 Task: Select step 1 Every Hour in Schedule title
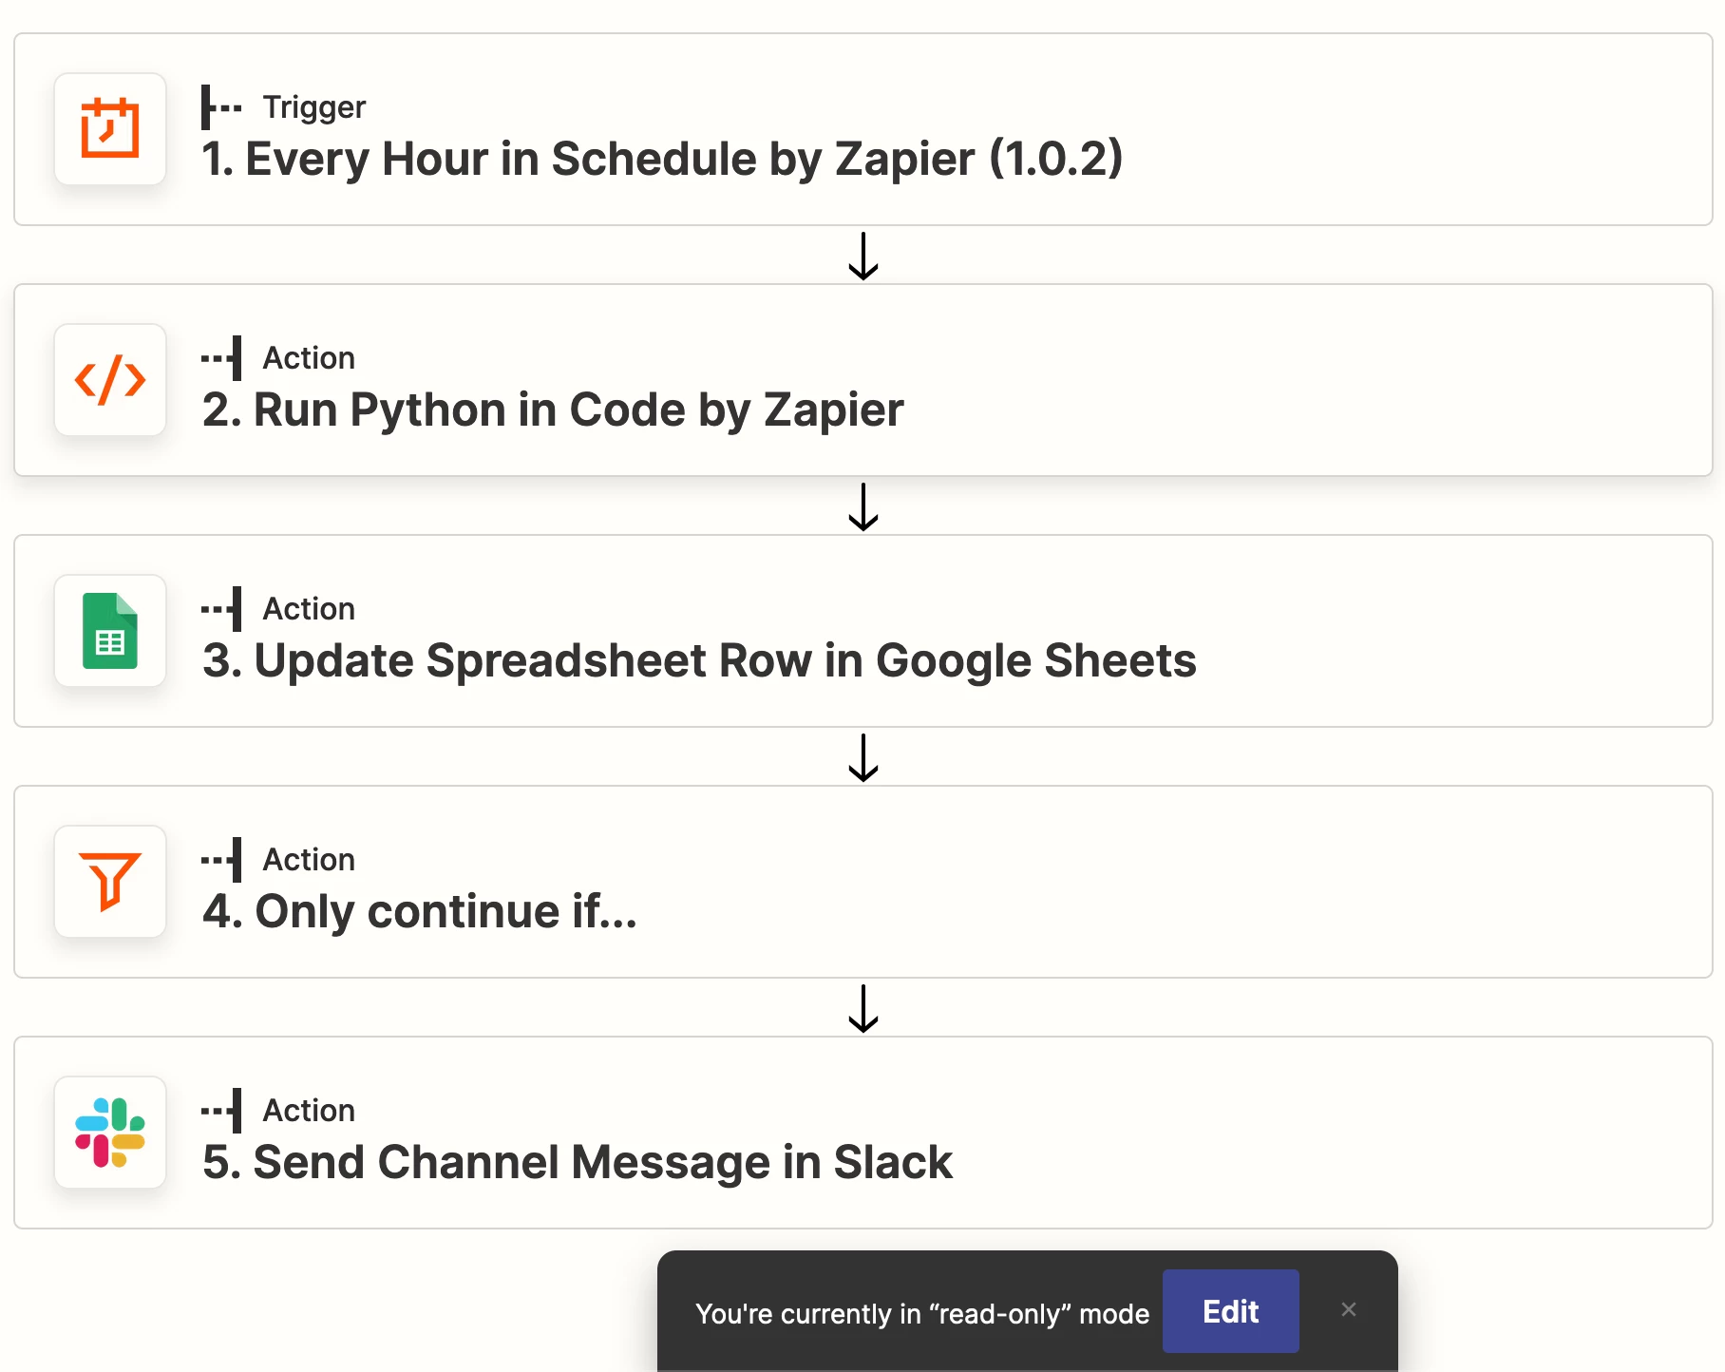[662, 159]
